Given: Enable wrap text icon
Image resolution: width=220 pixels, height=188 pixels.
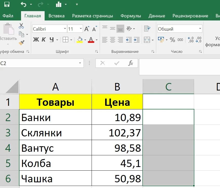Looking at the screenshot, I should (147, 29).
